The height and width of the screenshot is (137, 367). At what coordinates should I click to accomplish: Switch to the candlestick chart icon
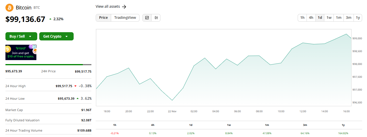pos(156,18)
